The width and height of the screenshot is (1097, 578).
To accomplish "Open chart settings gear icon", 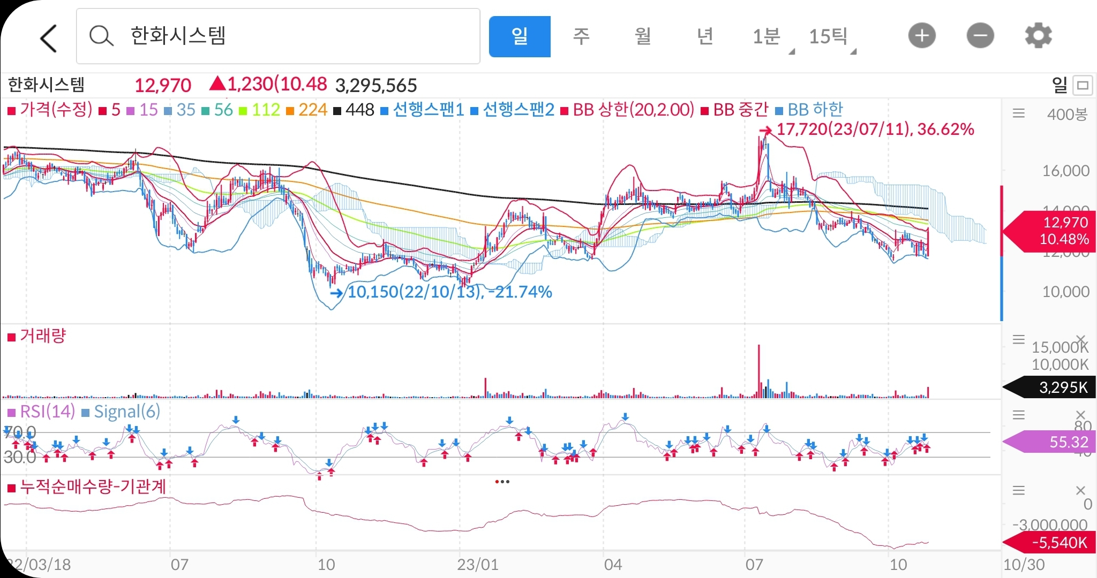I will coord(1038,36).
